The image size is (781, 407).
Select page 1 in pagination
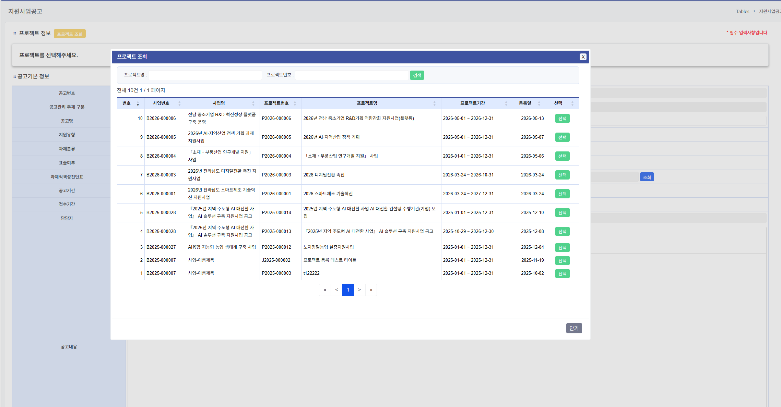pos(348,290)
